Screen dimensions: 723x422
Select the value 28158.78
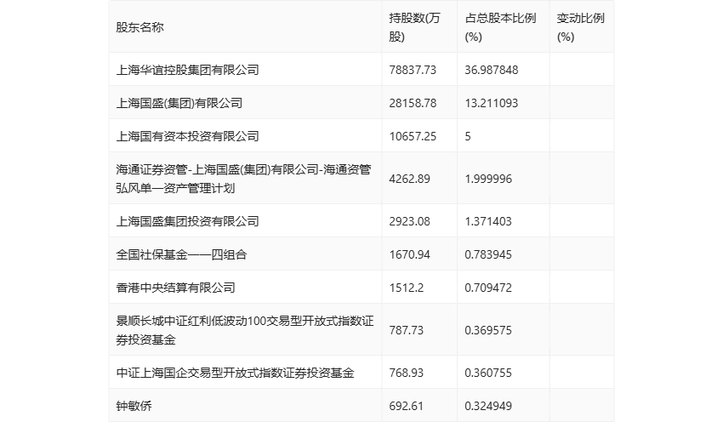point(413,103)
